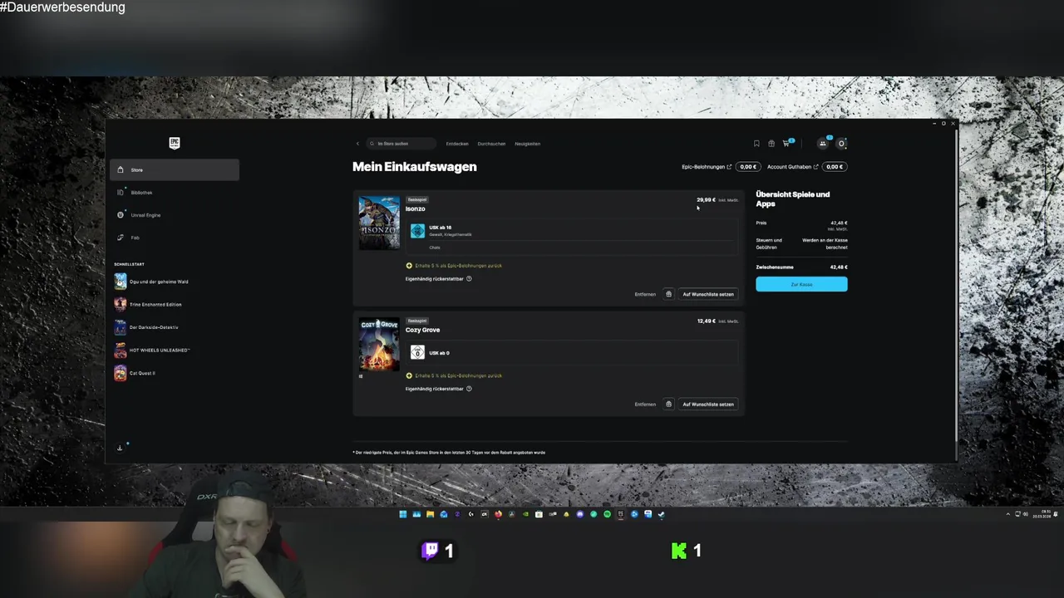Image resolution: width=1064 pixels, height=598 pixels.
Task: Click Isonzo's Epic-Belohnungen 5 % coin icon
Action: point(409,266)
